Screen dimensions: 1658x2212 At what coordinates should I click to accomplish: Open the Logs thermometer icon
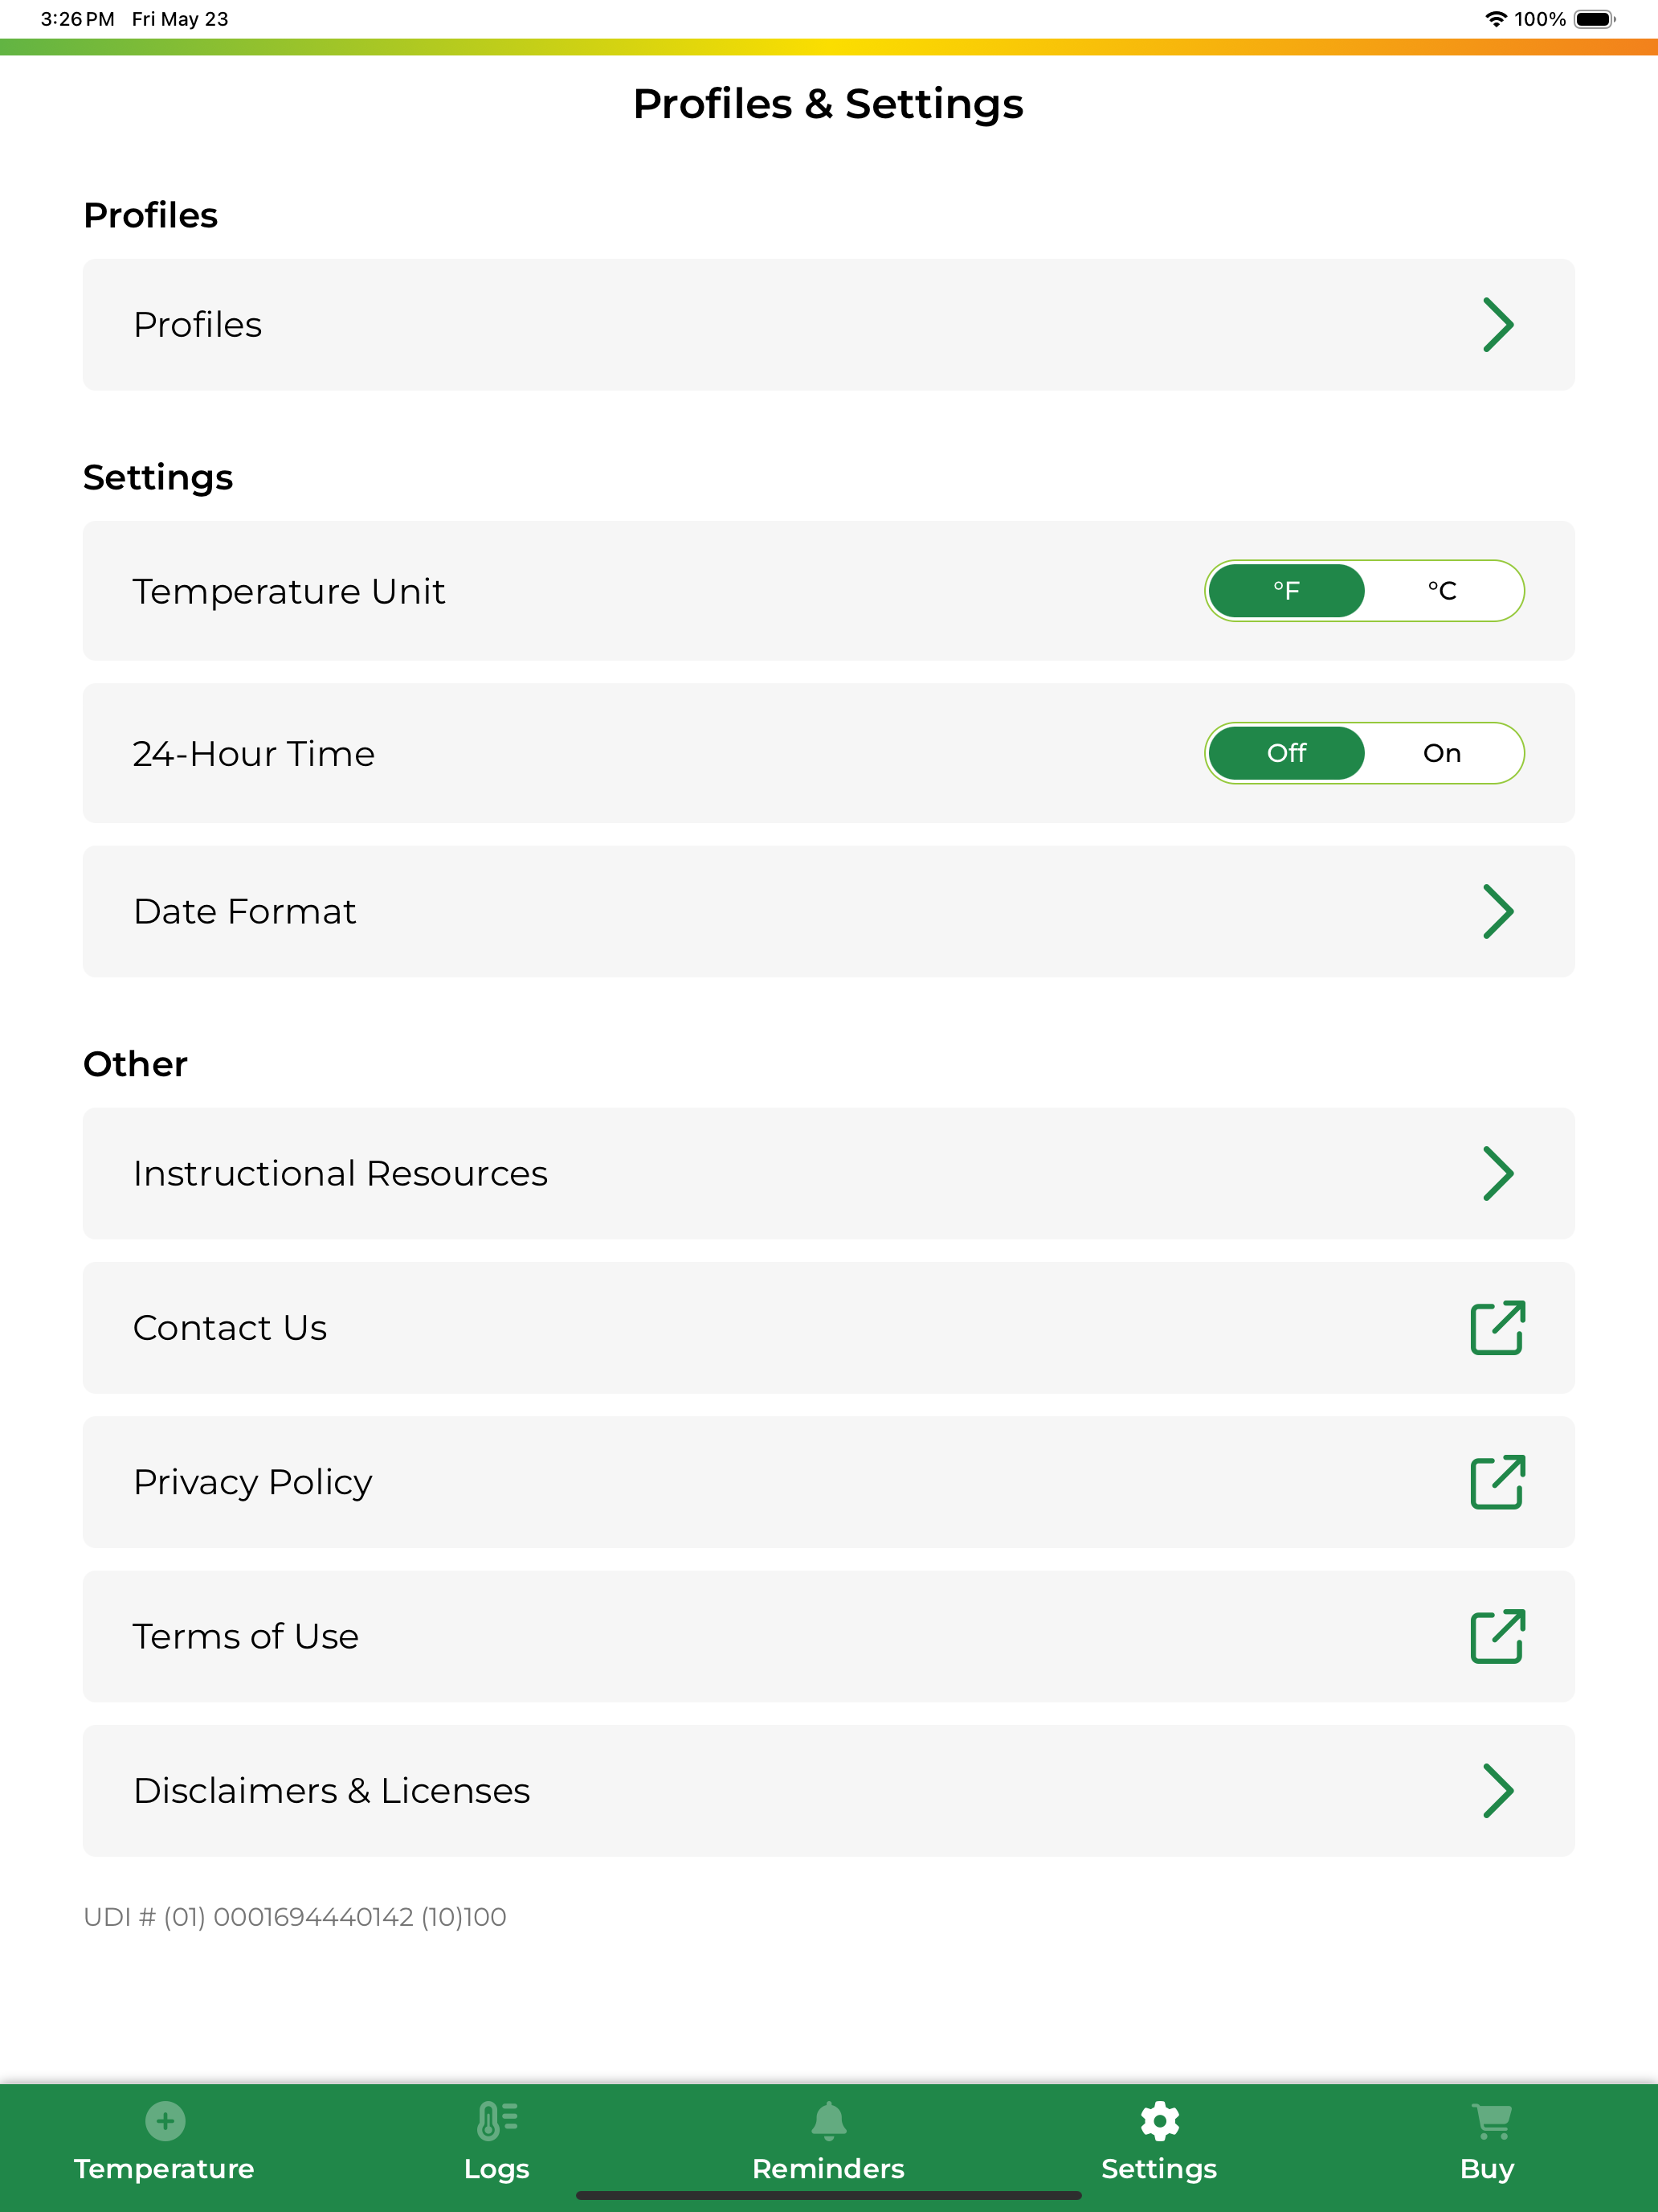(496, 2120)
